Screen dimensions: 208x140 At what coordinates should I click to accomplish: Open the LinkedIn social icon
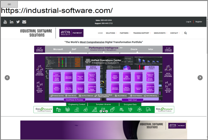pos(11,22)
